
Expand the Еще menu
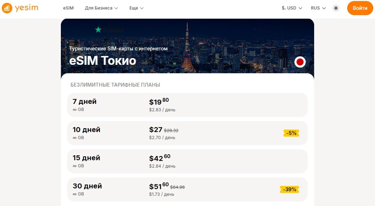point(136,8)
